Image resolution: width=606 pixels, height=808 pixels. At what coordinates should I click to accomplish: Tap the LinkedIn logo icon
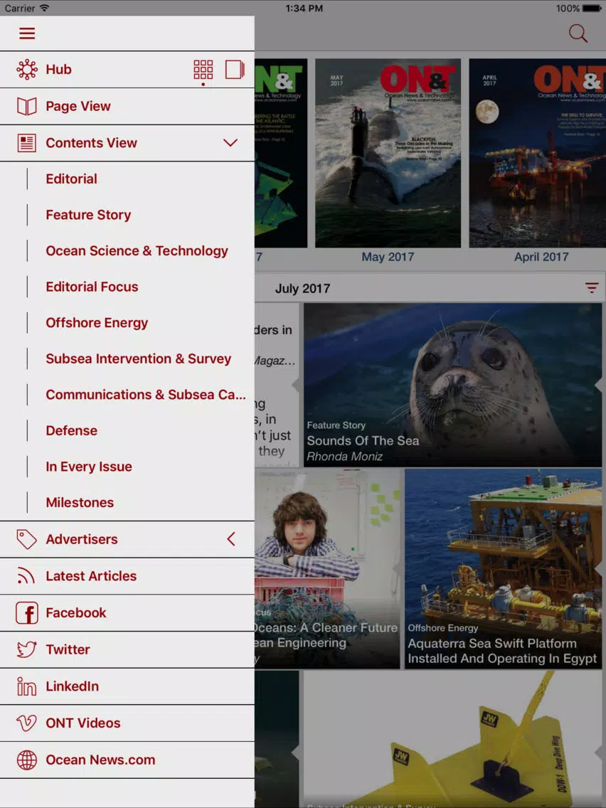pyautogui.click(x=26, y=686)
